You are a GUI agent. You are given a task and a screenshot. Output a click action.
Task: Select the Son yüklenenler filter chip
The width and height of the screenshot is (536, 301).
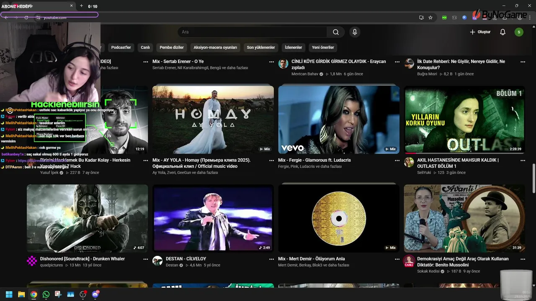pos(261,47)
